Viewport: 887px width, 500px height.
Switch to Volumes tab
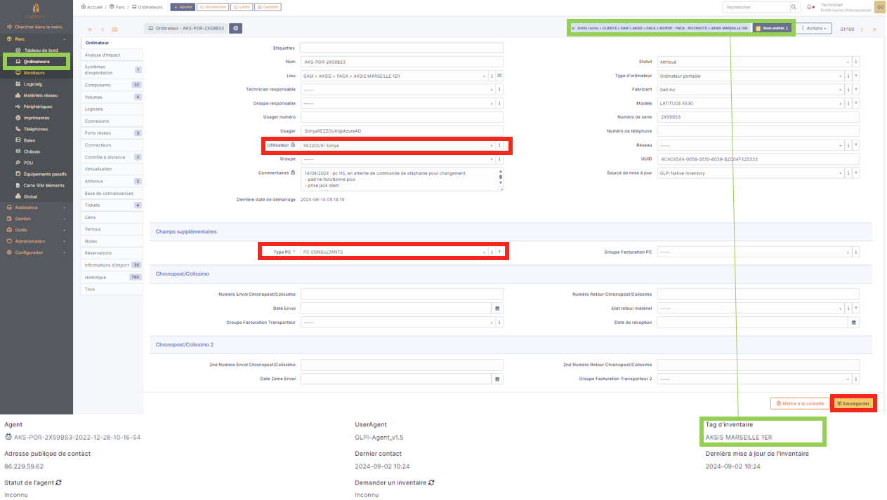tap(112, 97)
